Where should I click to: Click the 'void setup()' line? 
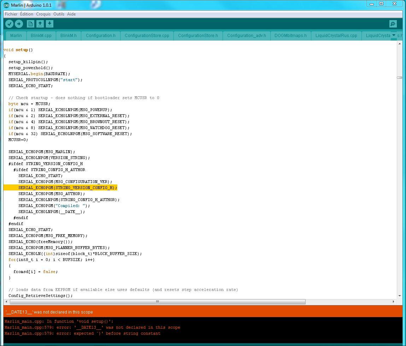point(18,50)
